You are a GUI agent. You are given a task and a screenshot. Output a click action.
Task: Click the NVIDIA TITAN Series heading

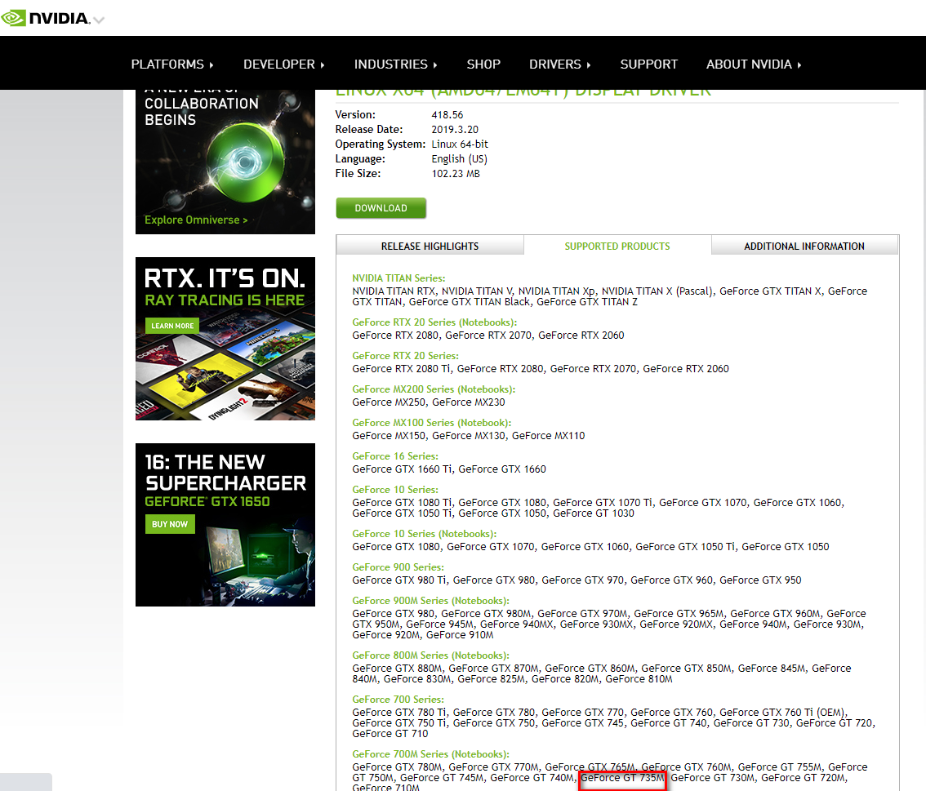click(x=398, y=278)
